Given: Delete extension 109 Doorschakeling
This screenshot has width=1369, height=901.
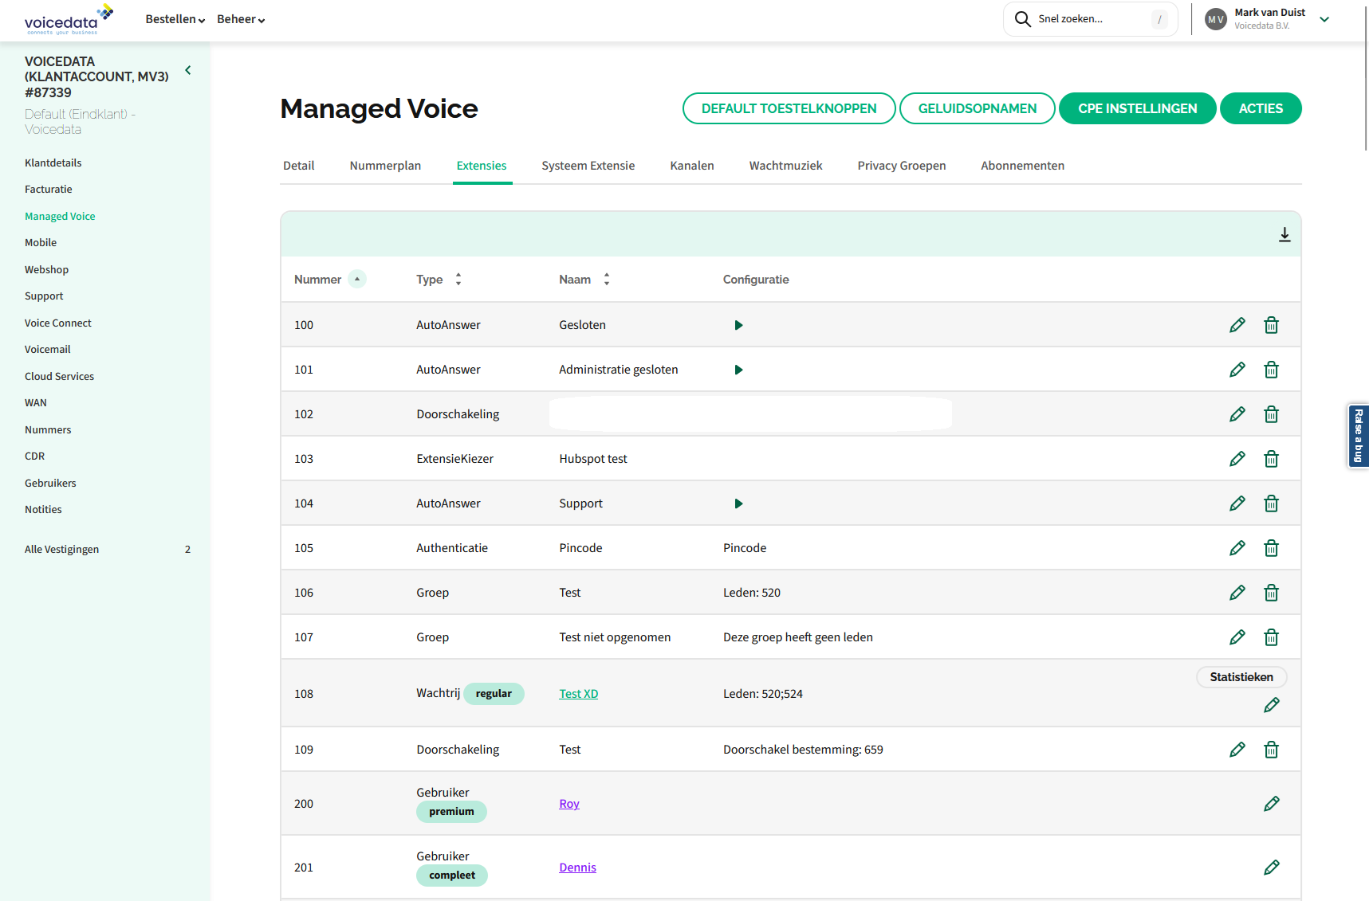Looking at the screenshot, I should 1271,750.
